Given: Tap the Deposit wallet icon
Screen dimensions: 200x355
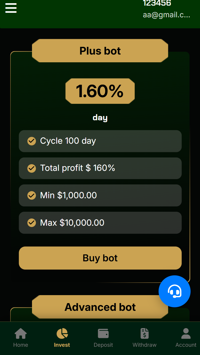Looking at the screenshot, I should point(103,333).
